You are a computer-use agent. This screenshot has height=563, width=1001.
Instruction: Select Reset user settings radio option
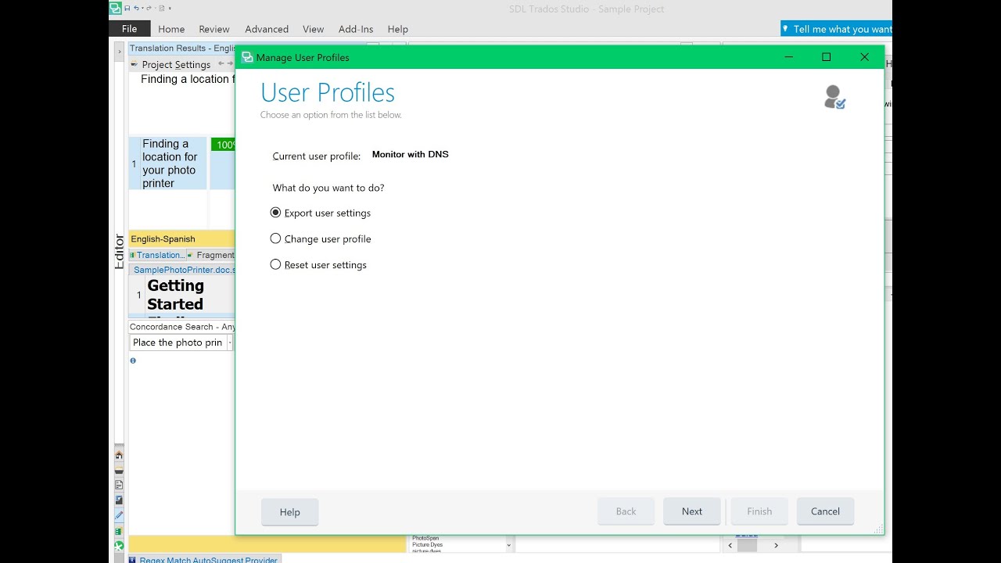coord(318,264)
